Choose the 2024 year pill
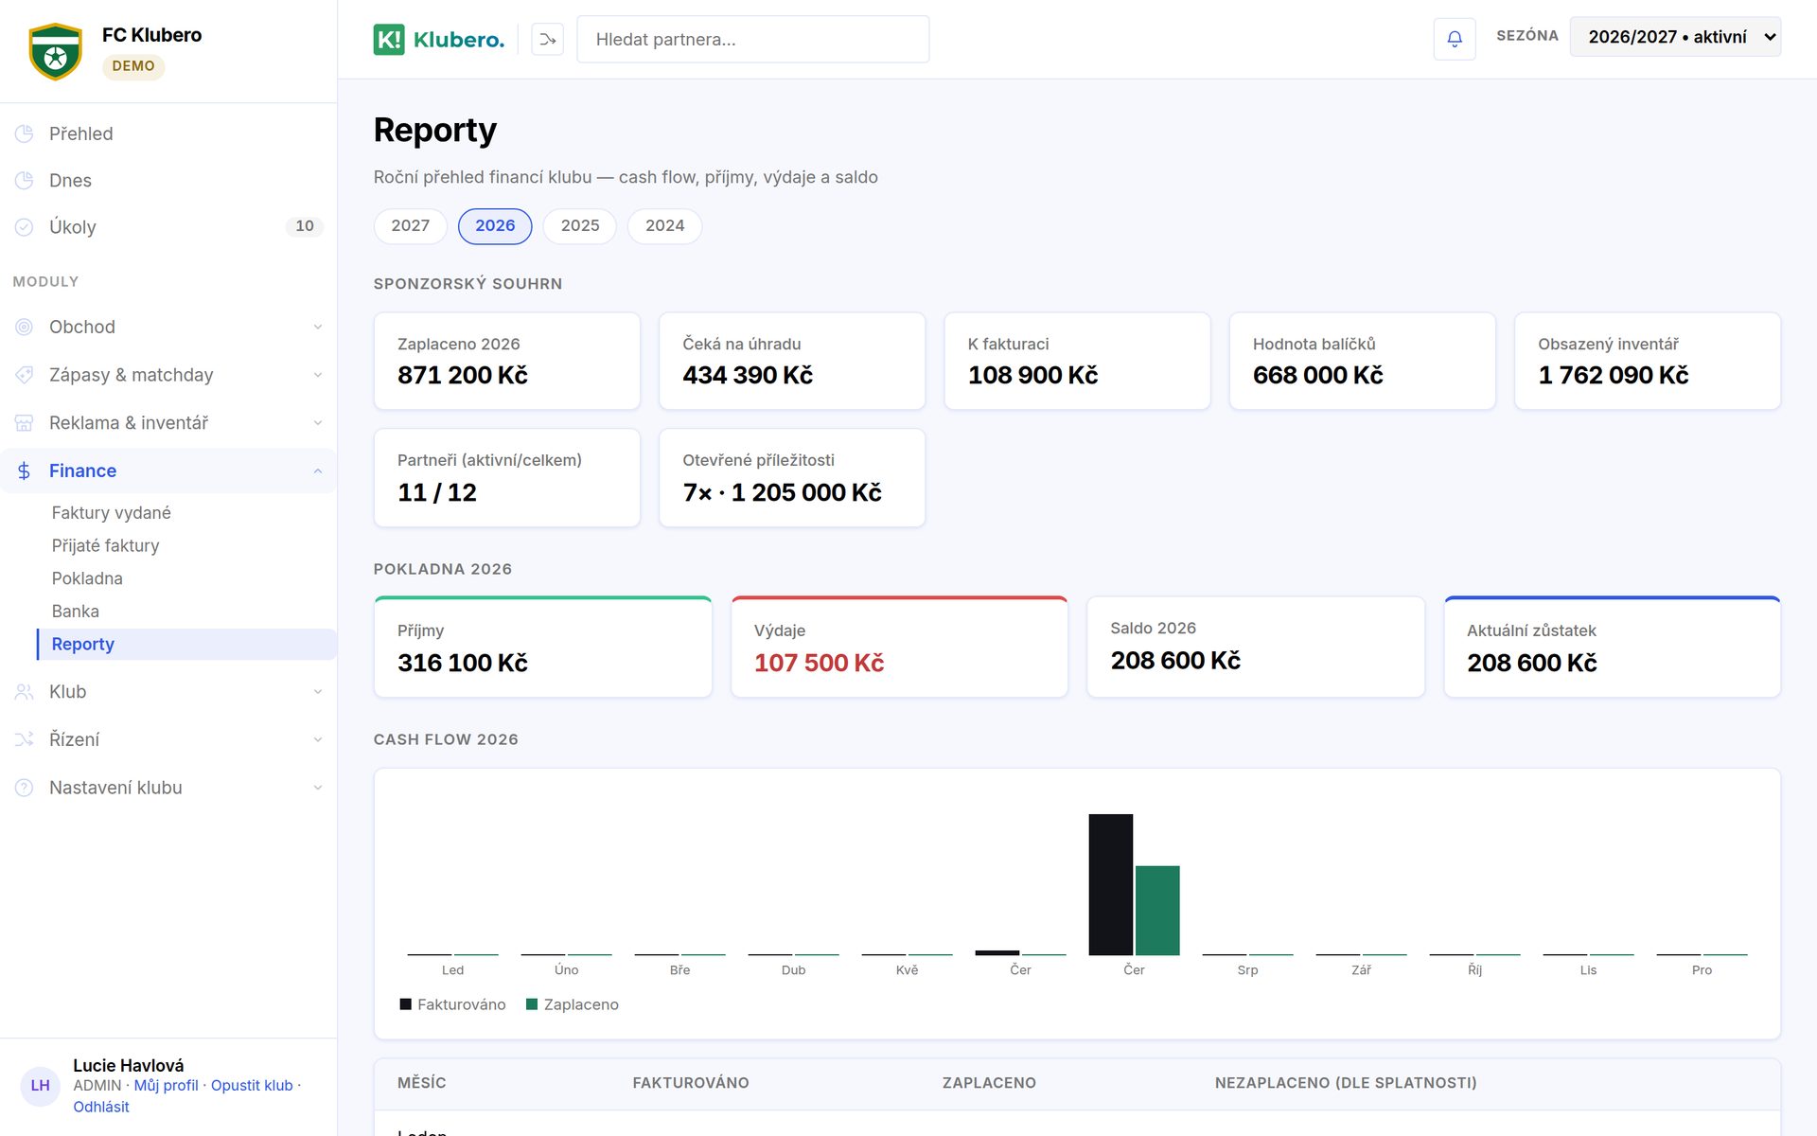 pos(664,225)
